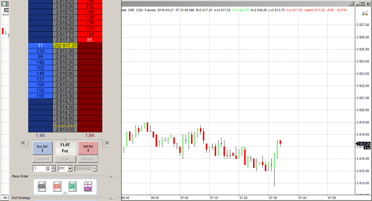Maximize the chart window

pos(362,4)
